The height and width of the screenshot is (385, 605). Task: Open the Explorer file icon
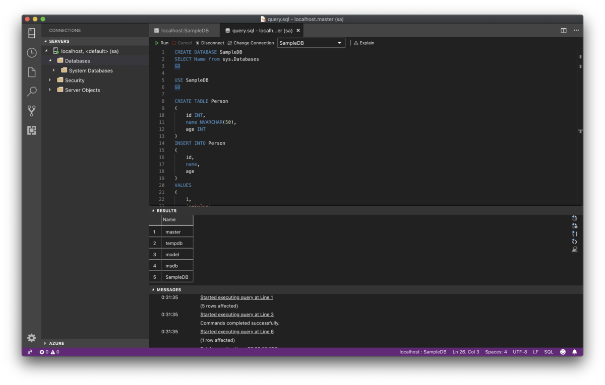tap(31, 72)
